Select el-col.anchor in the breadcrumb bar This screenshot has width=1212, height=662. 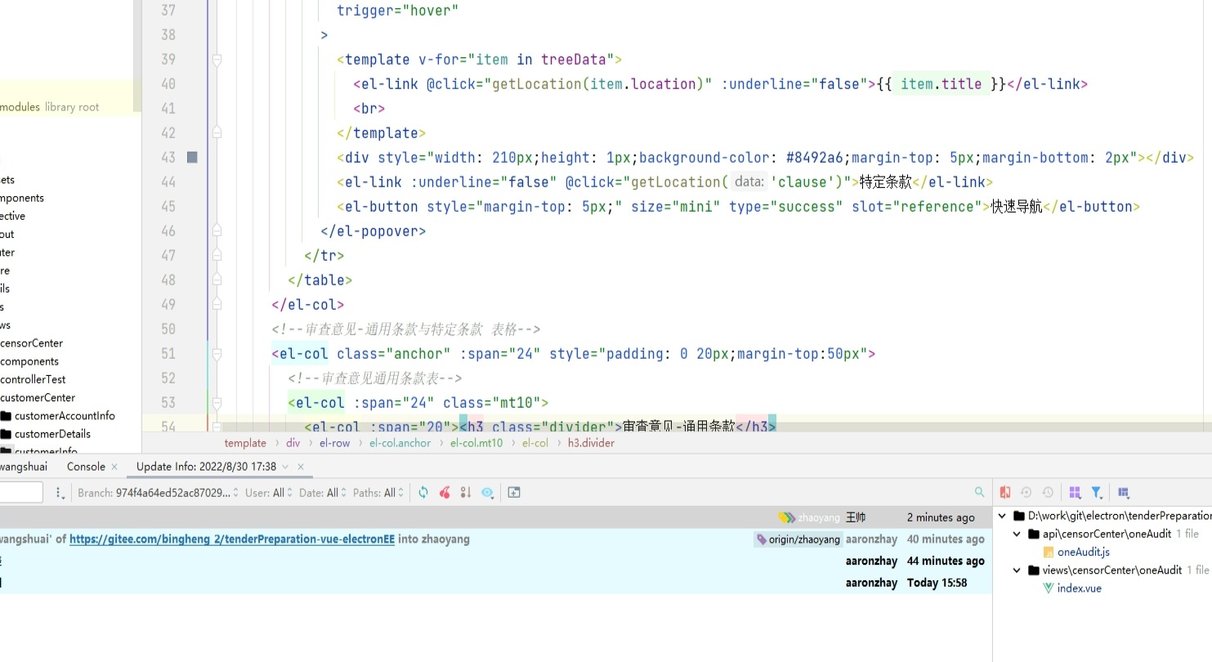[400, 443]
